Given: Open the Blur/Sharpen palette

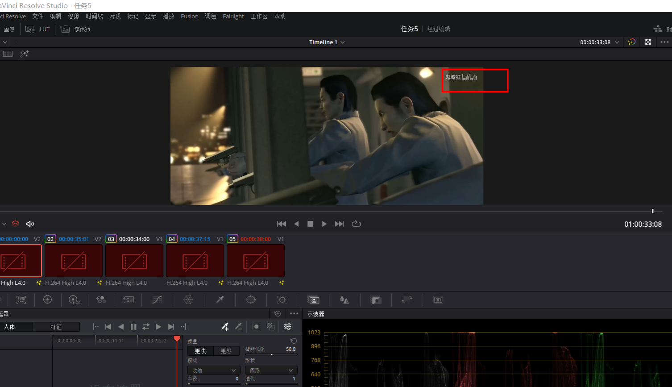Looking at the screenshot, I should [x=344, y=300].
